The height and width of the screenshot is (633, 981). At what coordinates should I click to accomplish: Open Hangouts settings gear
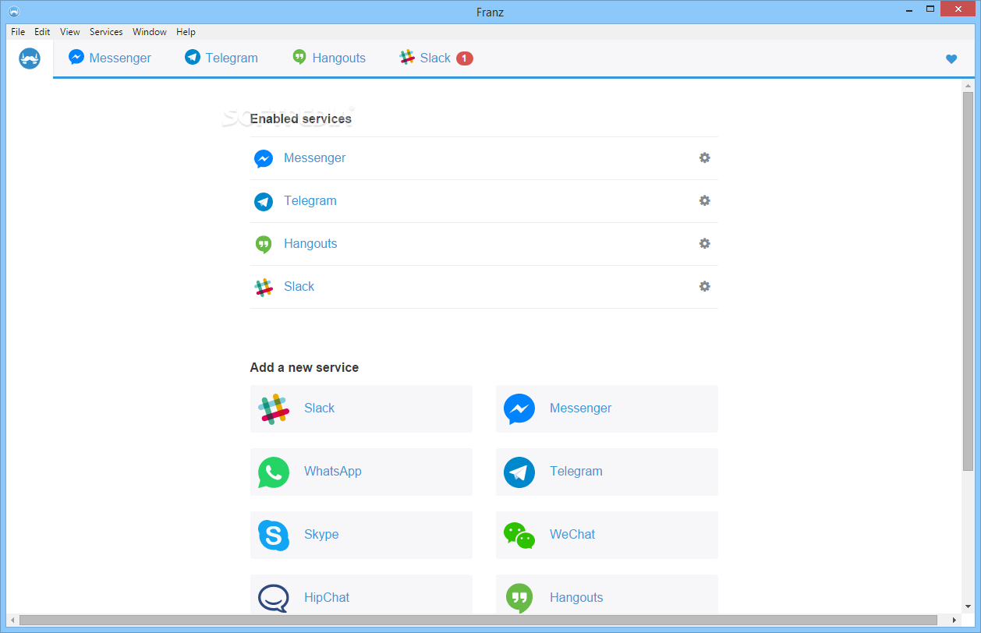tap(704, 243)
